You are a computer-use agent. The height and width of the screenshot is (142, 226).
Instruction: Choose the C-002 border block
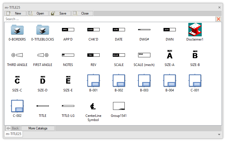[x=17, y=106]
